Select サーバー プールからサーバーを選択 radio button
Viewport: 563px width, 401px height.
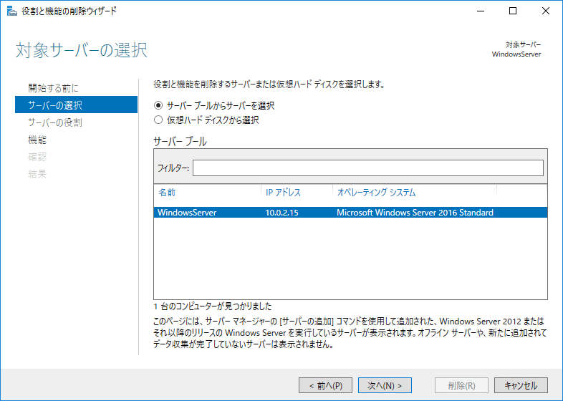click(159, 105)
